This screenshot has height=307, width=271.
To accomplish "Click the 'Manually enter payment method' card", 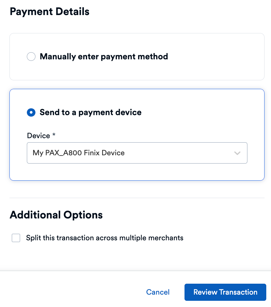I will (137, 56).
